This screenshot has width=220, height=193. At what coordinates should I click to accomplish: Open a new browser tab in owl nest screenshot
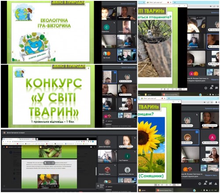coord(175,3)
